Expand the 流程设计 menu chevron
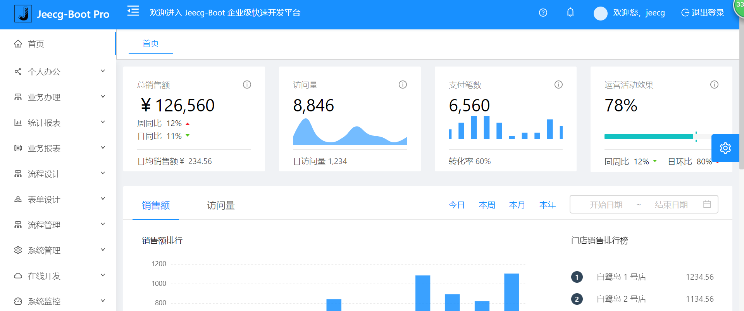This screenshot has height=311, width=744. pyautogui.click(x=103, y=173)
